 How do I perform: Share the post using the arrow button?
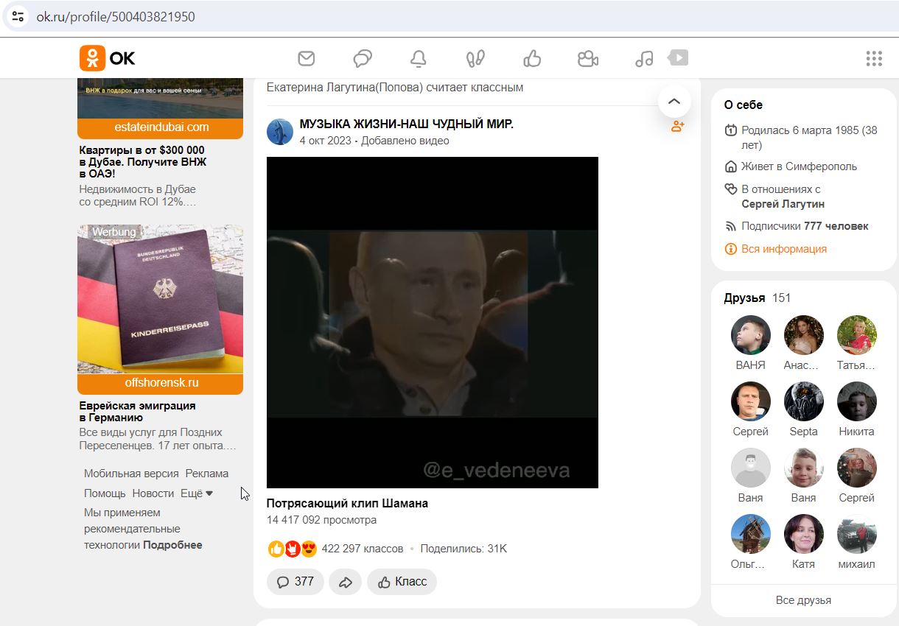(346, 582)
